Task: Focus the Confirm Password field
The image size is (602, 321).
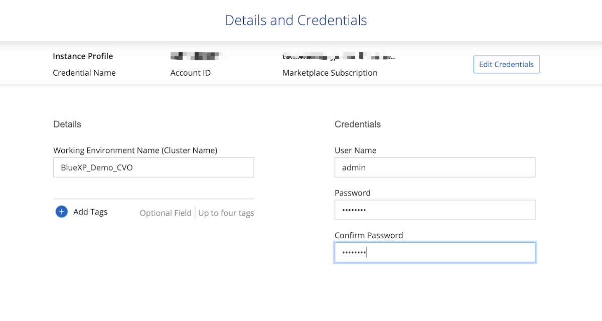Action: pos(434,252)
